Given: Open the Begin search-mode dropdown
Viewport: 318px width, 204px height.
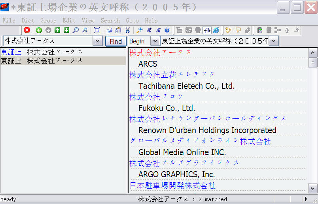Looking at the screenshot, I should pyautogui.click(x=155, y=41).
